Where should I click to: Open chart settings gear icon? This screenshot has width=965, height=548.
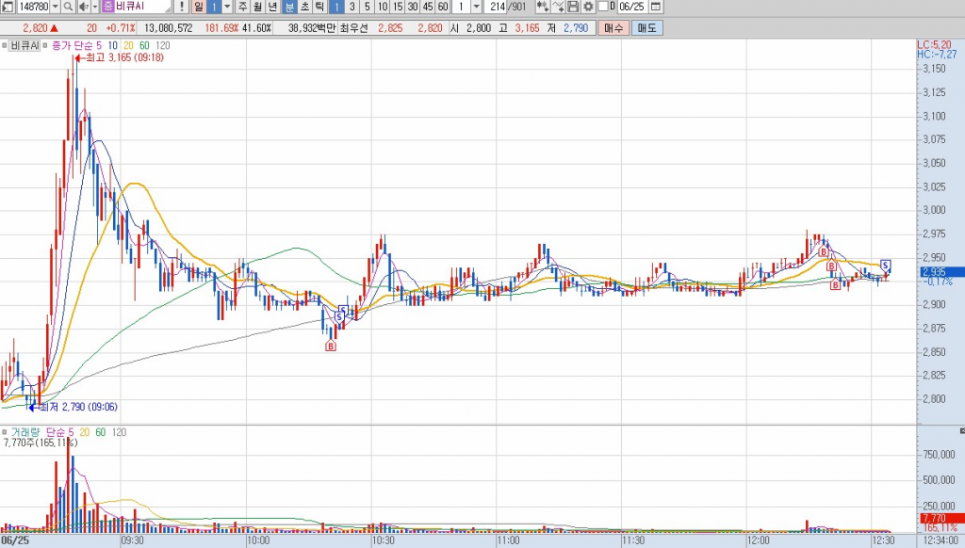coord(587,7)
